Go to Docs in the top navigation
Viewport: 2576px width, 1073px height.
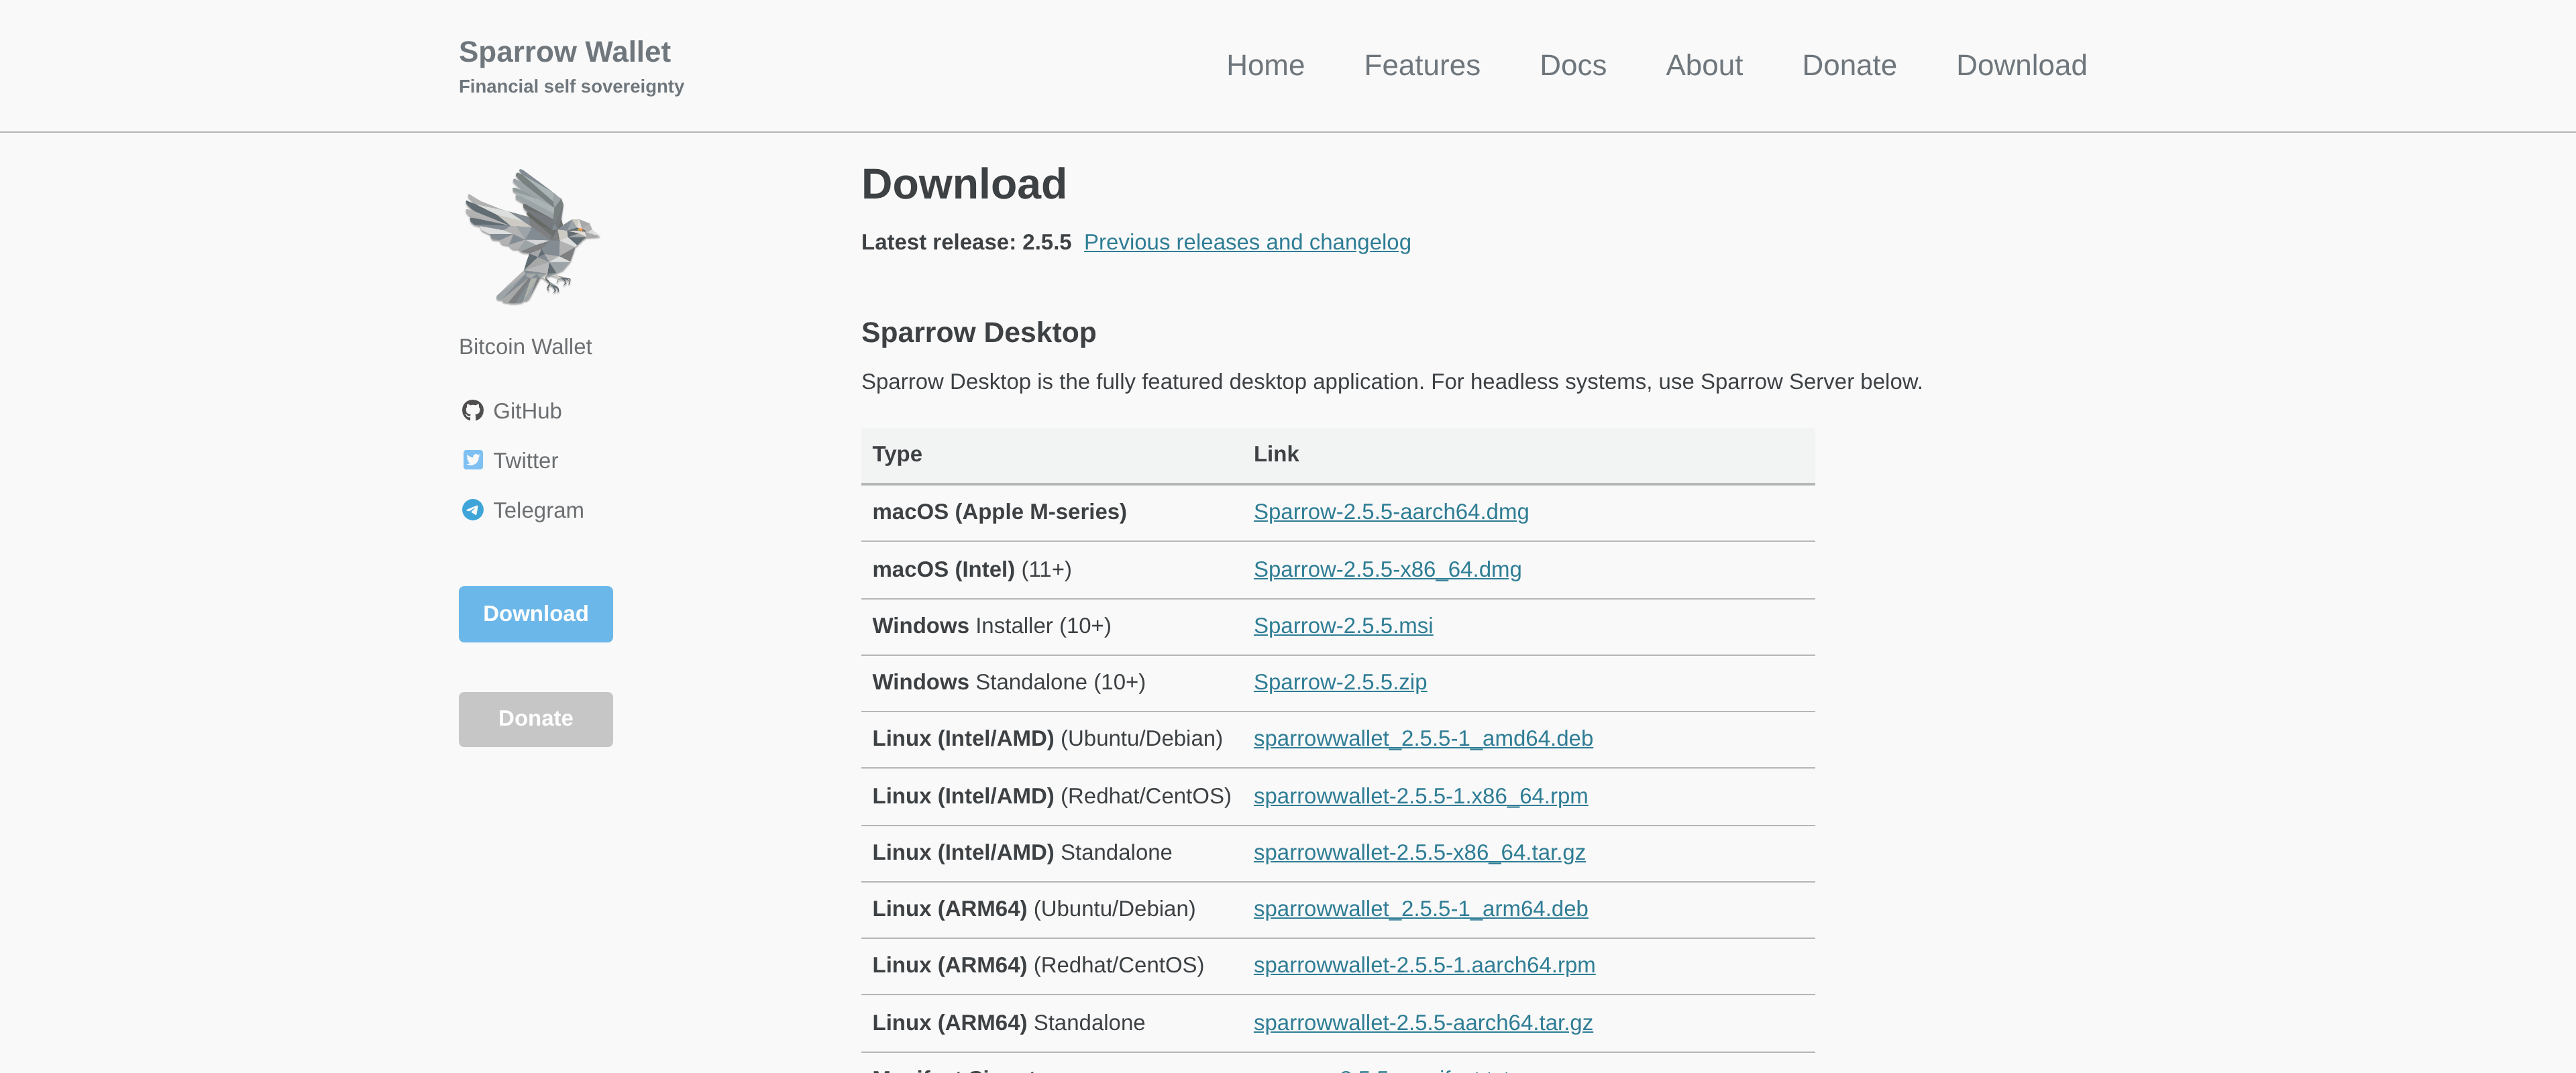pyautogui.click(x=1572, y=65)
